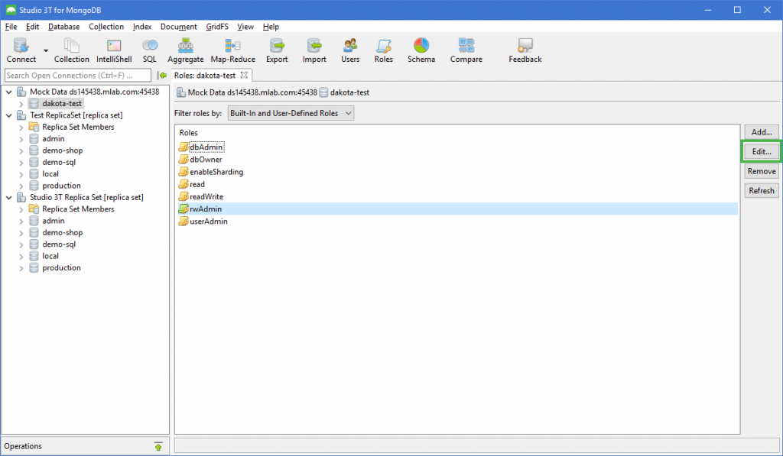The width and height of the screenshot is (783, 456).
Task: Select the enableSharding role
Action: pyautogui.click(x=216, y=172)
